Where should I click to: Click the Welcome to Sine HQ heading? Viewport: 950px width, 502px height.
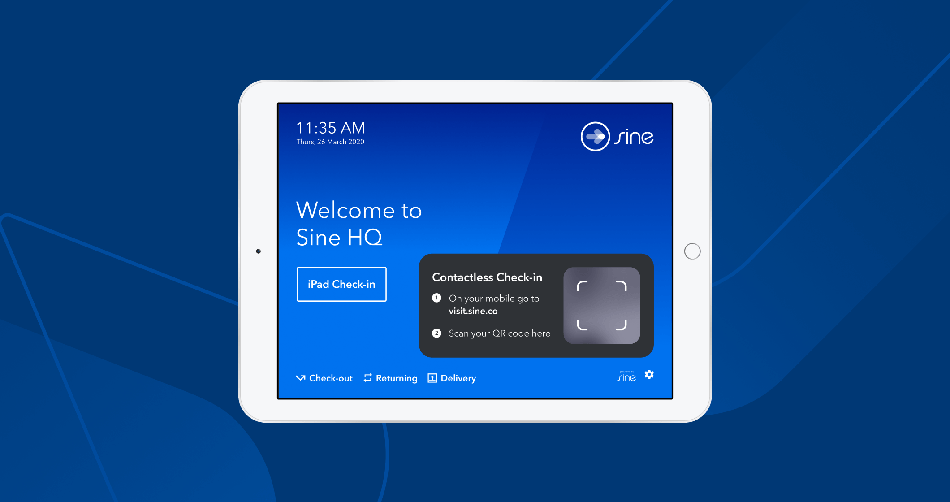pyautogui.click(x=359, y=224)
